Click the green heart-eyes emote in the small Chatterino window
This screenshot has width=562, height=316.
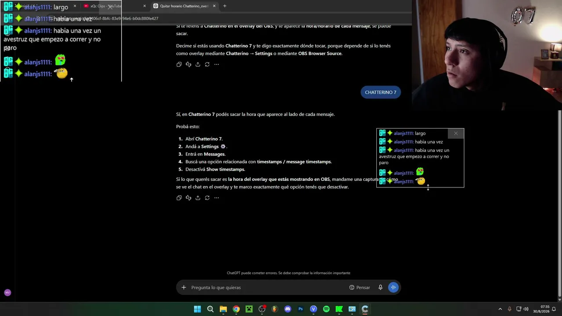coord(420,172)
